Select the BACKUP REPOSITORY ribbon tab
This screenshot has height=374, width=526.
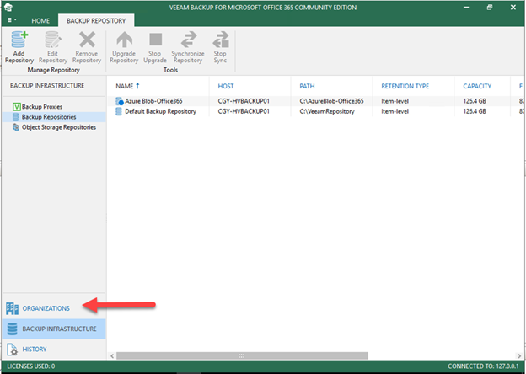[96, 21]
